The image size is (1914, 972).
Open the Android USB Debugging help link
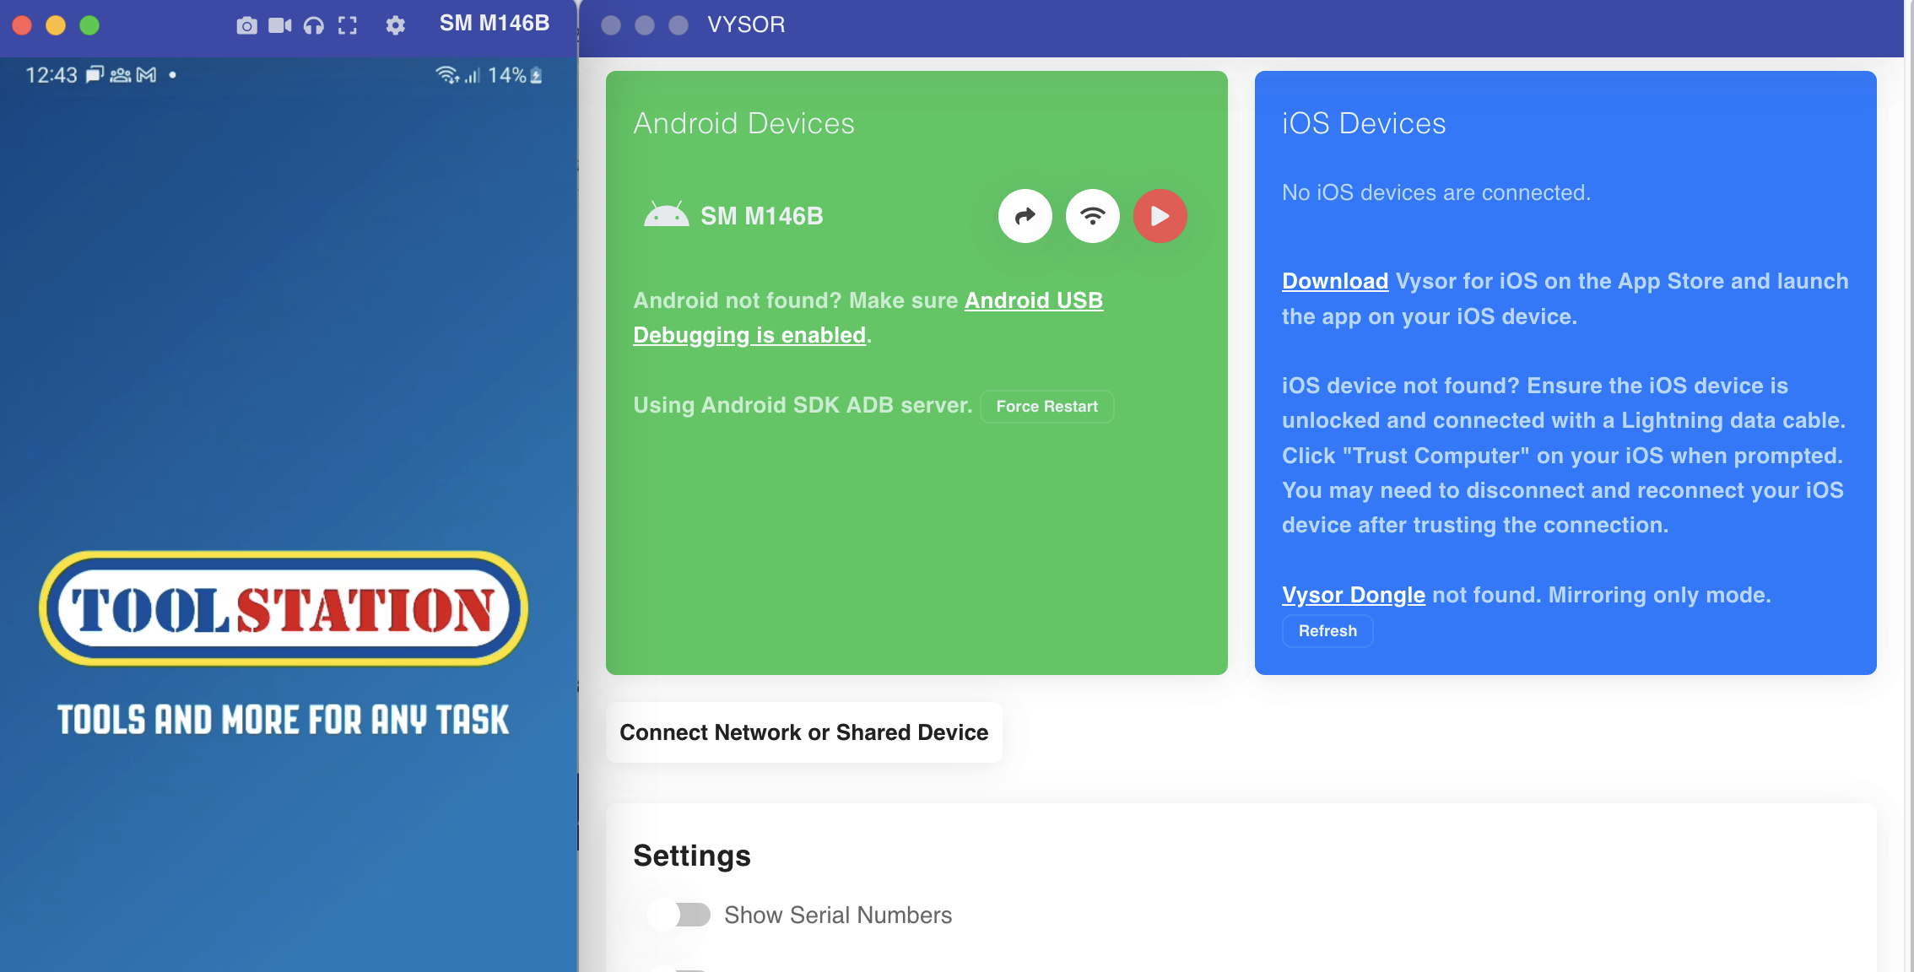[1034, 300]
